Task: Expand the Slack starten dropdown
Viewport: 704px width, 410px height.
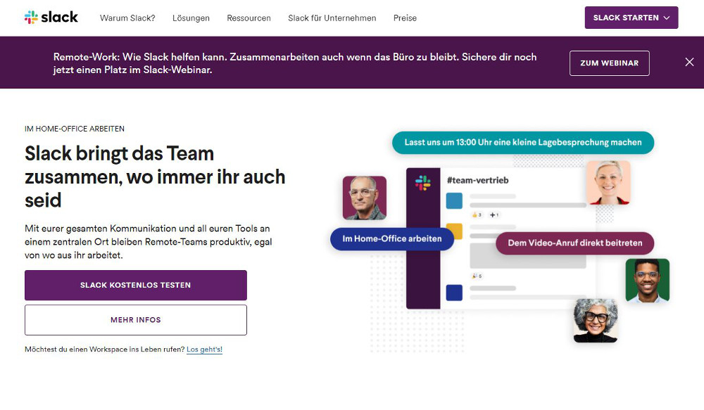Action: (x=631, y=18)
